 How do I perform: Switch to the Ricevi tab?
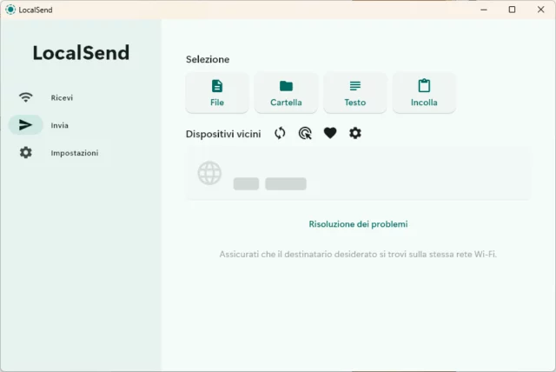point(62,98)
